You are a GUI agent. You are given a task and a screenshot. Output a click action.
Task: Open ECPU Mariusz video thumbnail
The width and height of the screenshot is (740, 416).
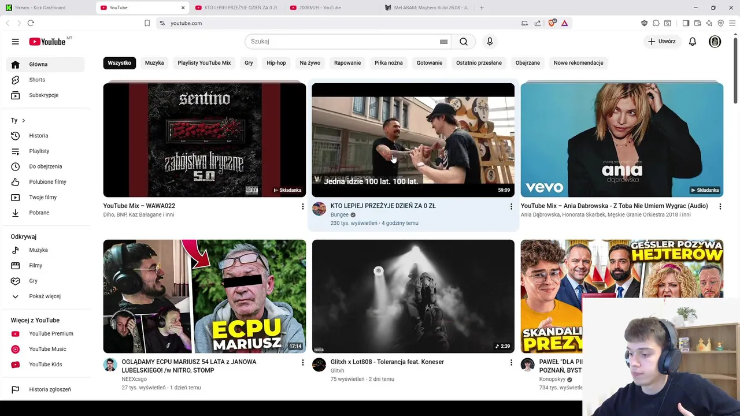click(205, 296)
